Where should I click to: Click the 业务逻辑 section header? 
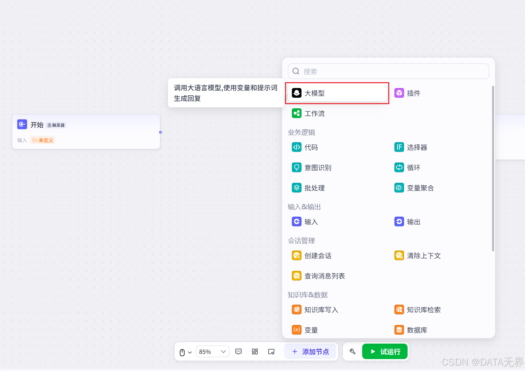[301, 132]
